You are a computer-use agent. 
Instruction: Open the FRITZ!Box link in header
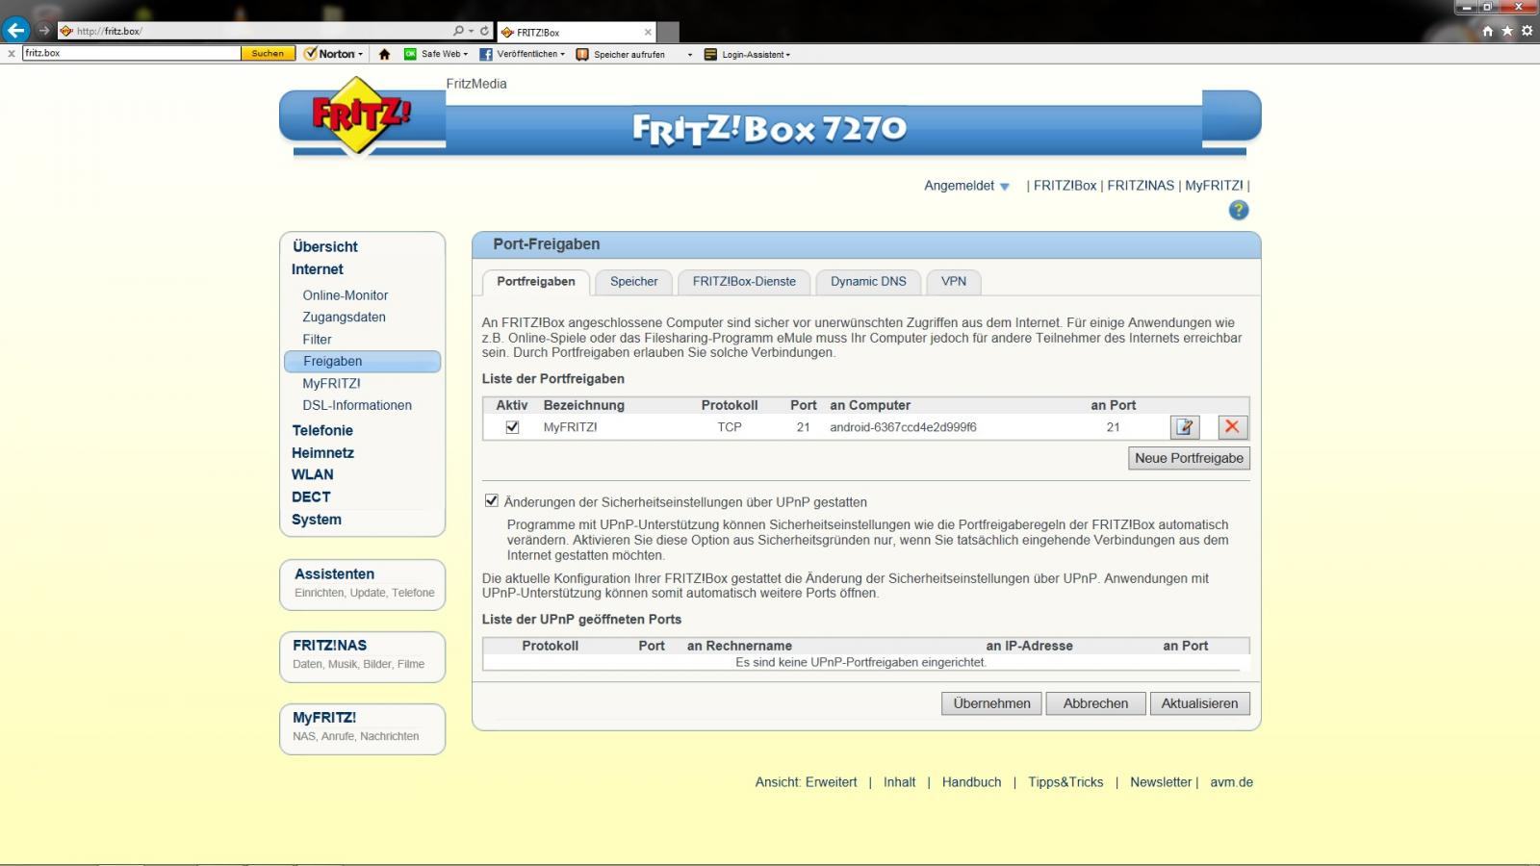pos(1065,186)
